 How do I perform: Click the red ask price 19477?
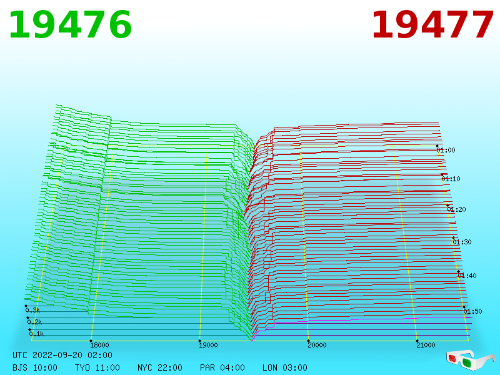(x=432, y=25)
